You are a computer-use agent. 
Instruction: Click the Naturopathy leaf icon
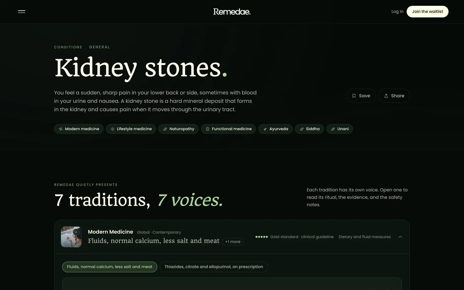165,129
